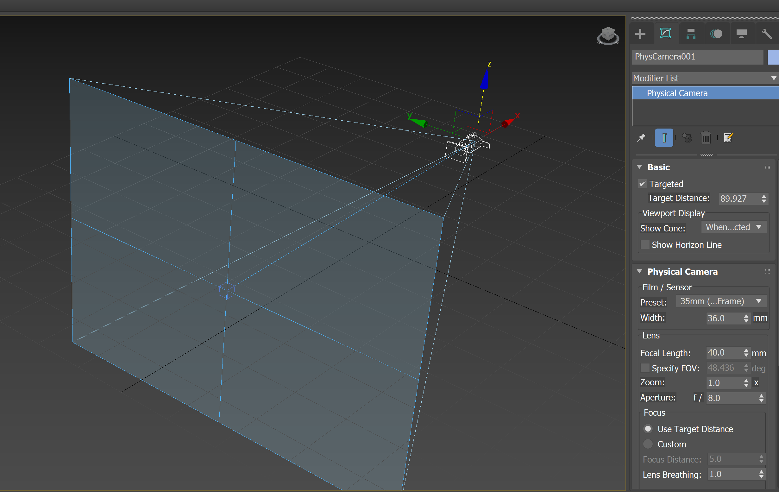Toggle Show End Result button
Image resolution: width=779 pixels, height=492 pixels.
pyautogui.click(x=664, y=138)
